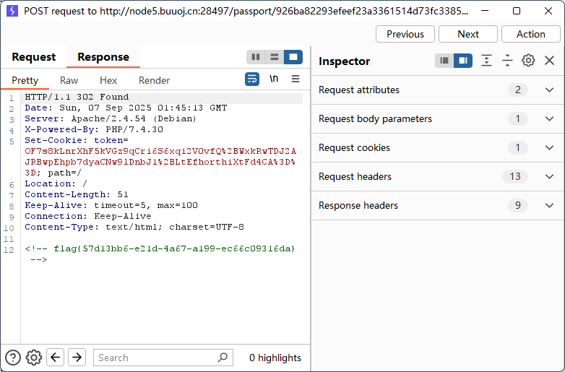
Task: Go to next search match arrow
Action: [77, 357]
